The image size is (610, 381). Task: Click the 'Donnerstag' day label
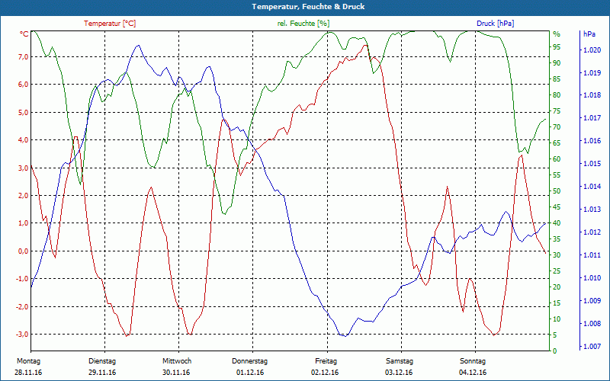(250, 361)
